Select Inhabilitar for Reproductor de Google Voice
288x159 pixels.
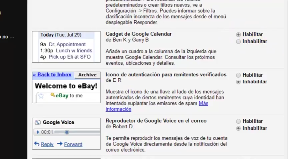pos(238,128)
